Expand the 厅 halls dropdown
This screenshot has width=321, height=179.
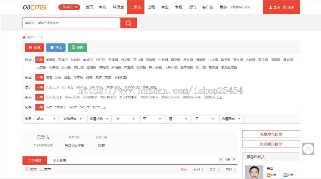pos(152,119)
